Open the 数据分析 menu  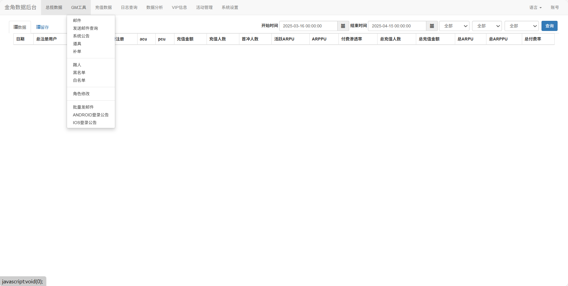coord(155,7)
